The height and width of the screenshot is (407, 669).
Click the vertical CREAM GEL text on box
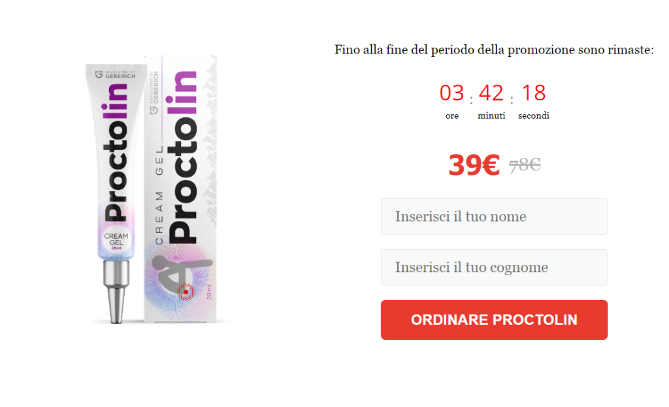[159, 195]
